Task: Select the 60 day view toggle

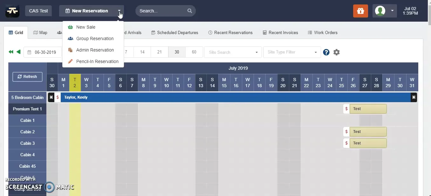Action: point(194,52)
